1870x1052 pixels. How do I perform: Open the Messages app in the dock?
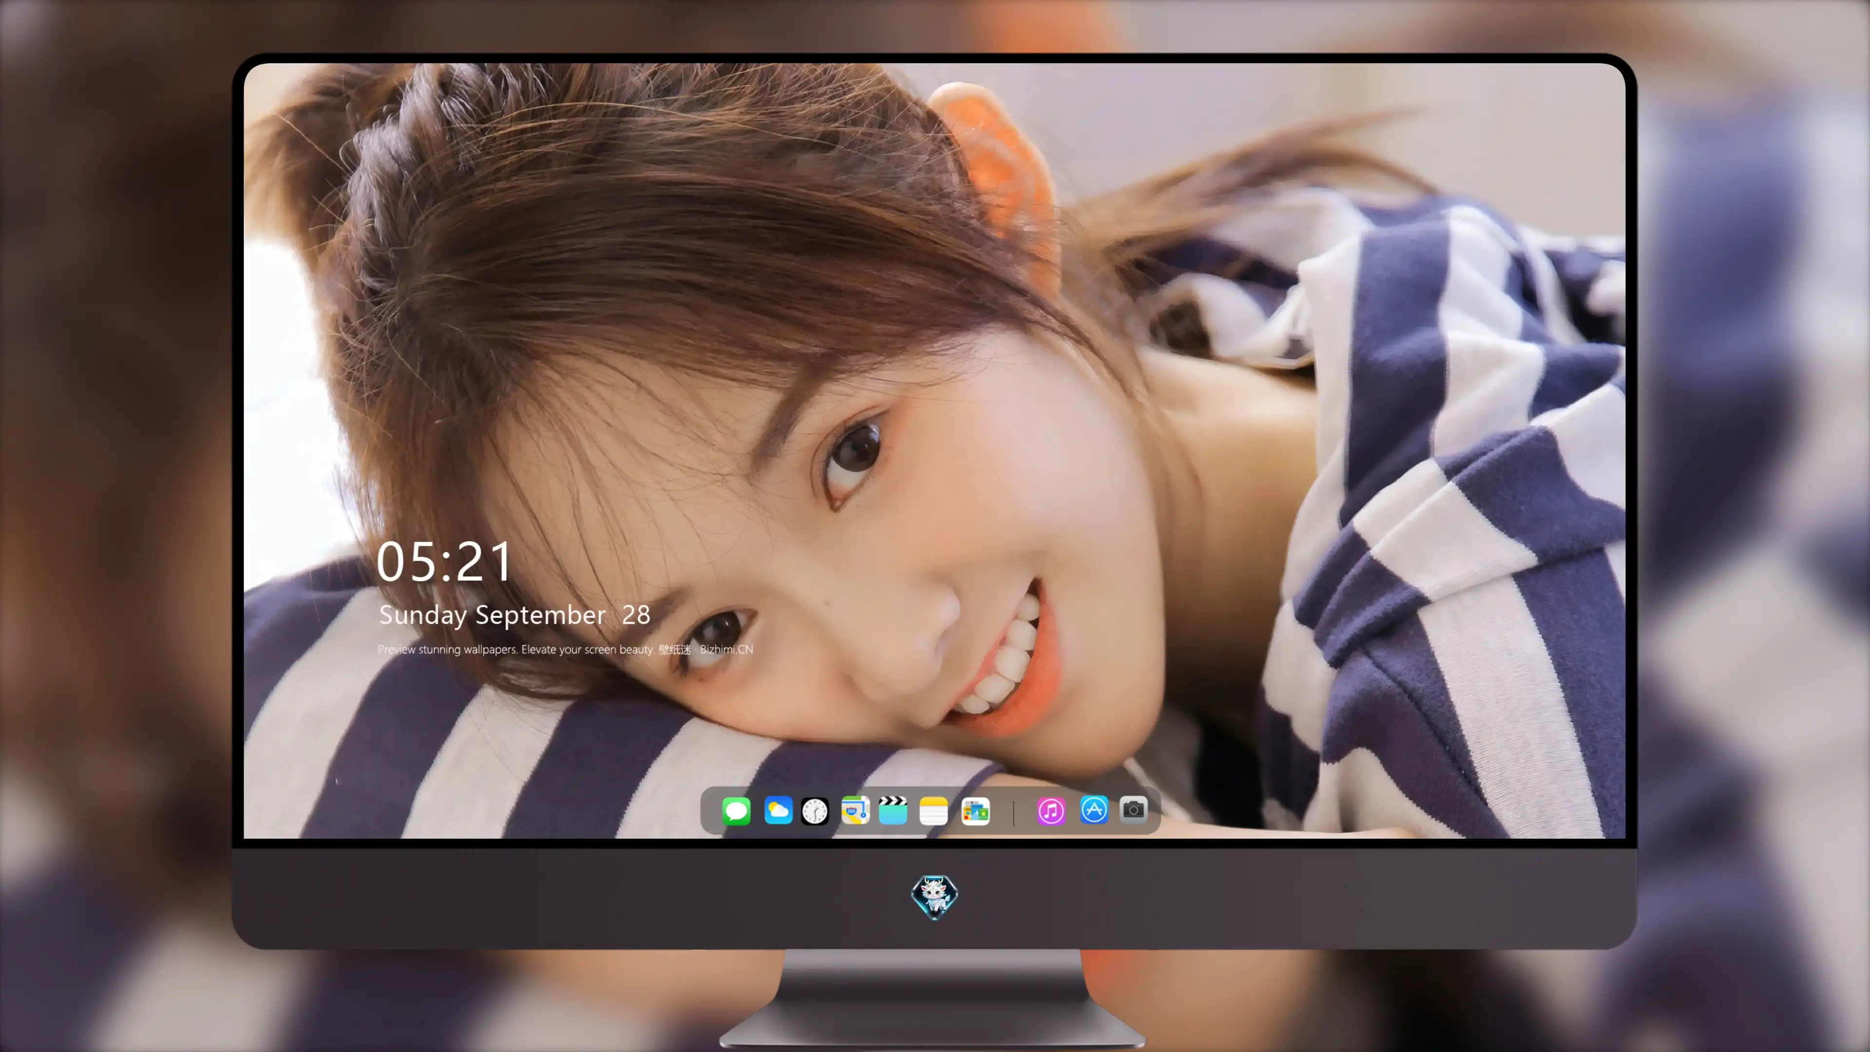736,811
